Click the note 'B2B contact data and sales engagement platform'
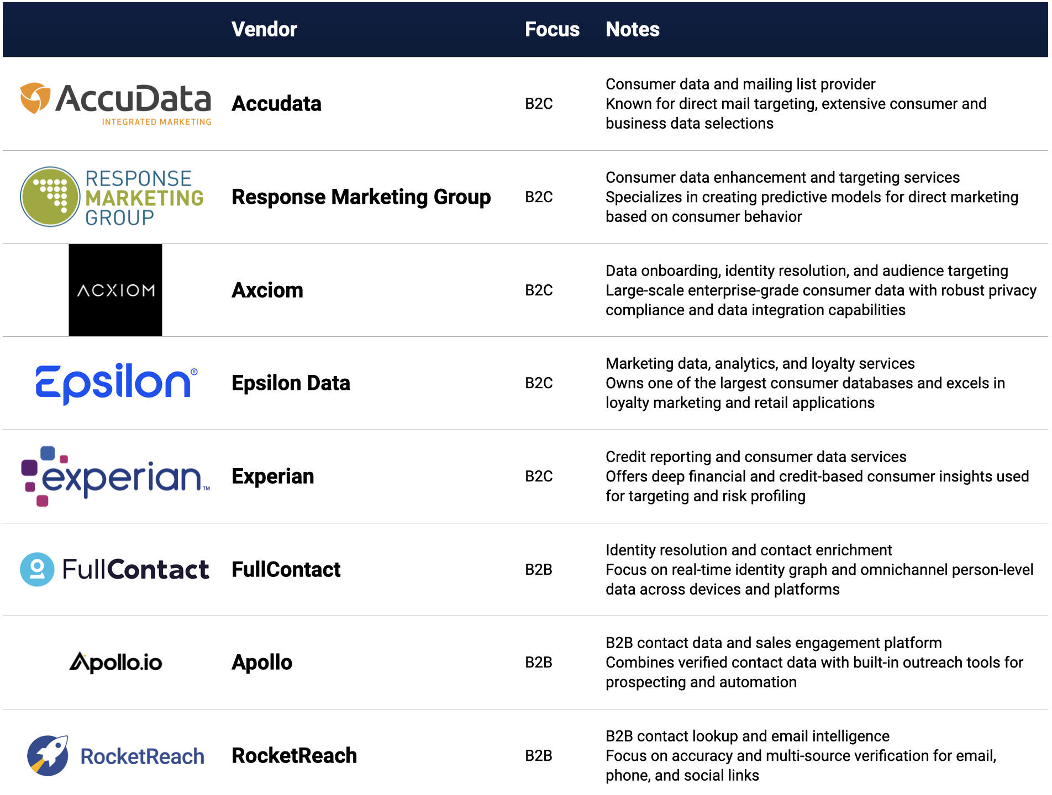The image size is (1052, 795). click(774, 643)
